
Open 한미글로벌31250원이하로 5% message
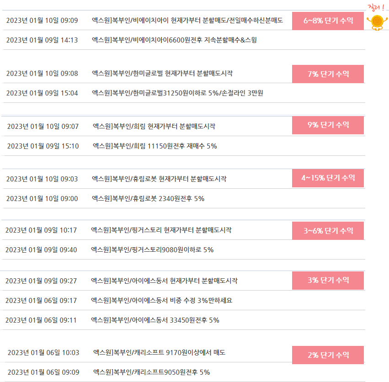click(177, 93)
